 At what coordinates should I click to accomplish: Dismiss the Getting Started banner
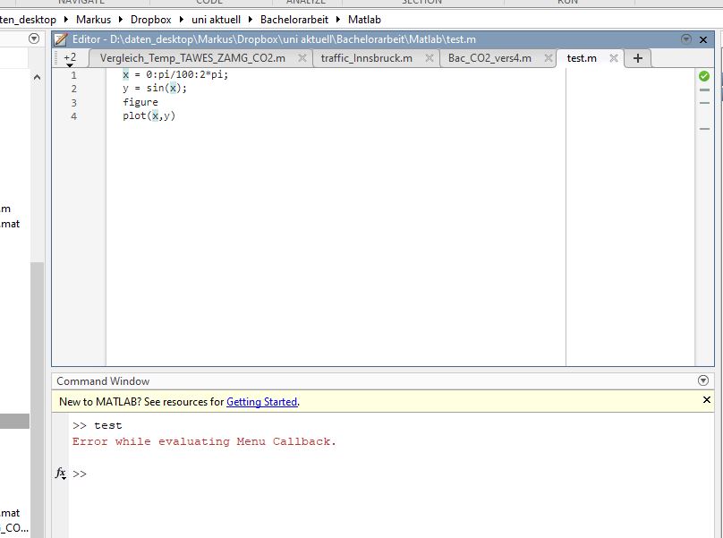[x=706, y=400]
